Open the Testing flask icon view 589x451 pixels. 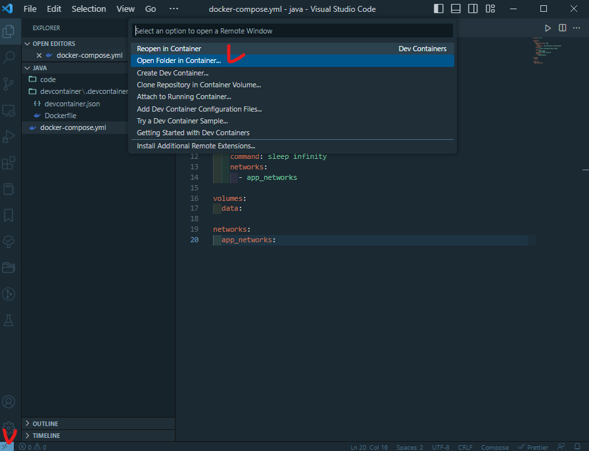point(9,320)
